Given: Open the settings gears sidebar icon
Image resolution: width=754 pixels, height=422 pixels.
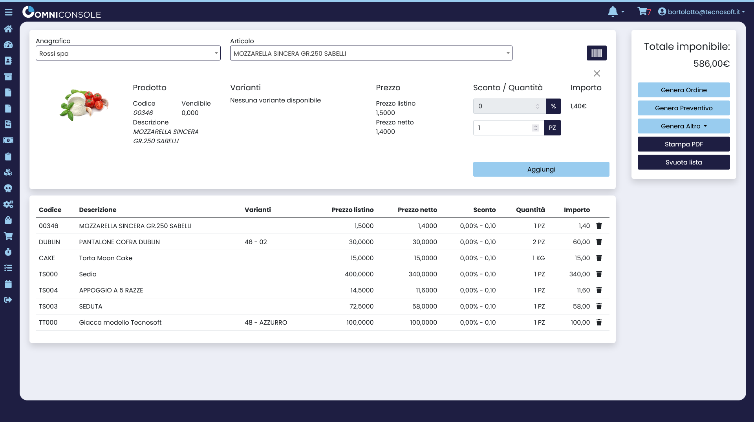Looking at the screenshot, I should point(8,204).
